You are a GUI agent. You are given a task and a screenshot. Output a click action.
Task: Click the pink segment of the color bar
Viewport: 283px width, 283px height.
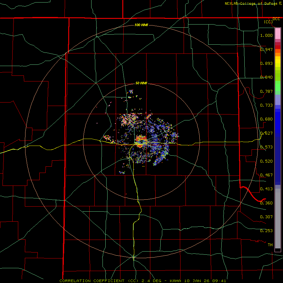278,33
